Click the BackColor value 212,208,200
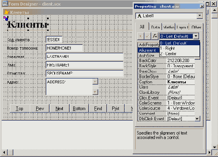 click(178, 60)
